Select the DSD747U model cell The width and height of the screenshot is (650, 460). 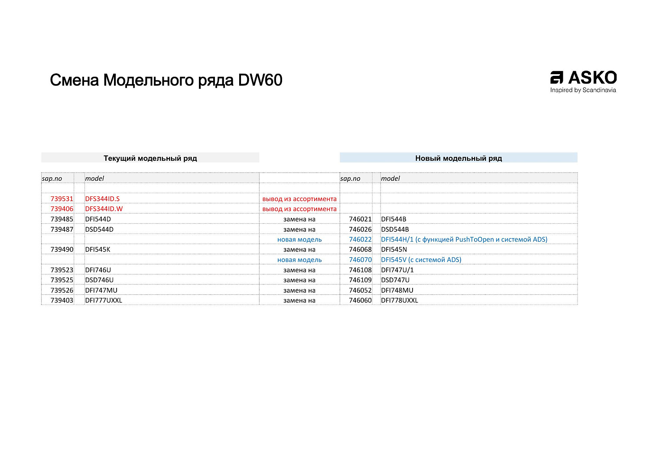tap(395, 280)
